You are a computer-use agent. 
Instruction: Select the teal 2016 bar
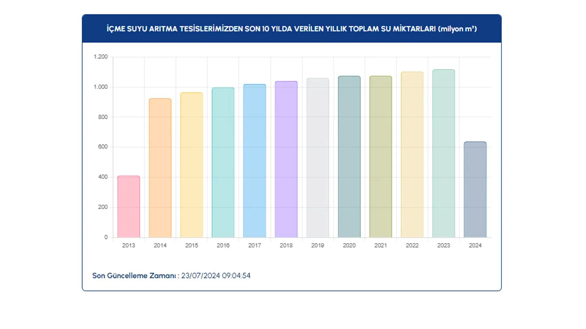point(223,163)
